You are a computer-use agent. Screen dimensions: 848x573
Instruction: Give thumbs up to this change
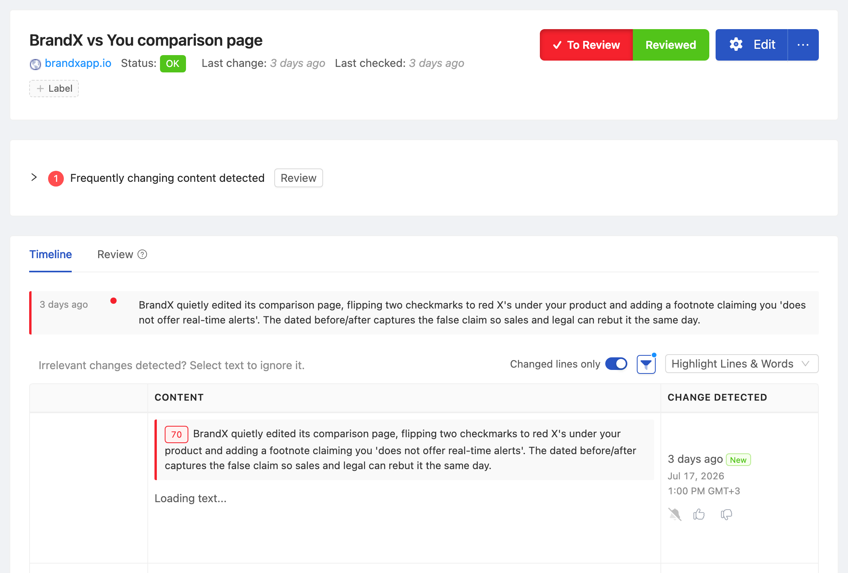(699, 514)
